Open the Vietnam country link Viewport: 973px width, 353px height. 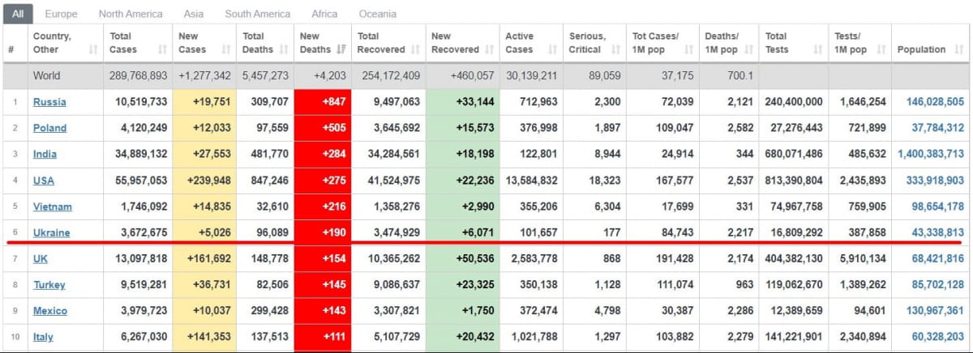pyautogui.click(x=53, y=207)
